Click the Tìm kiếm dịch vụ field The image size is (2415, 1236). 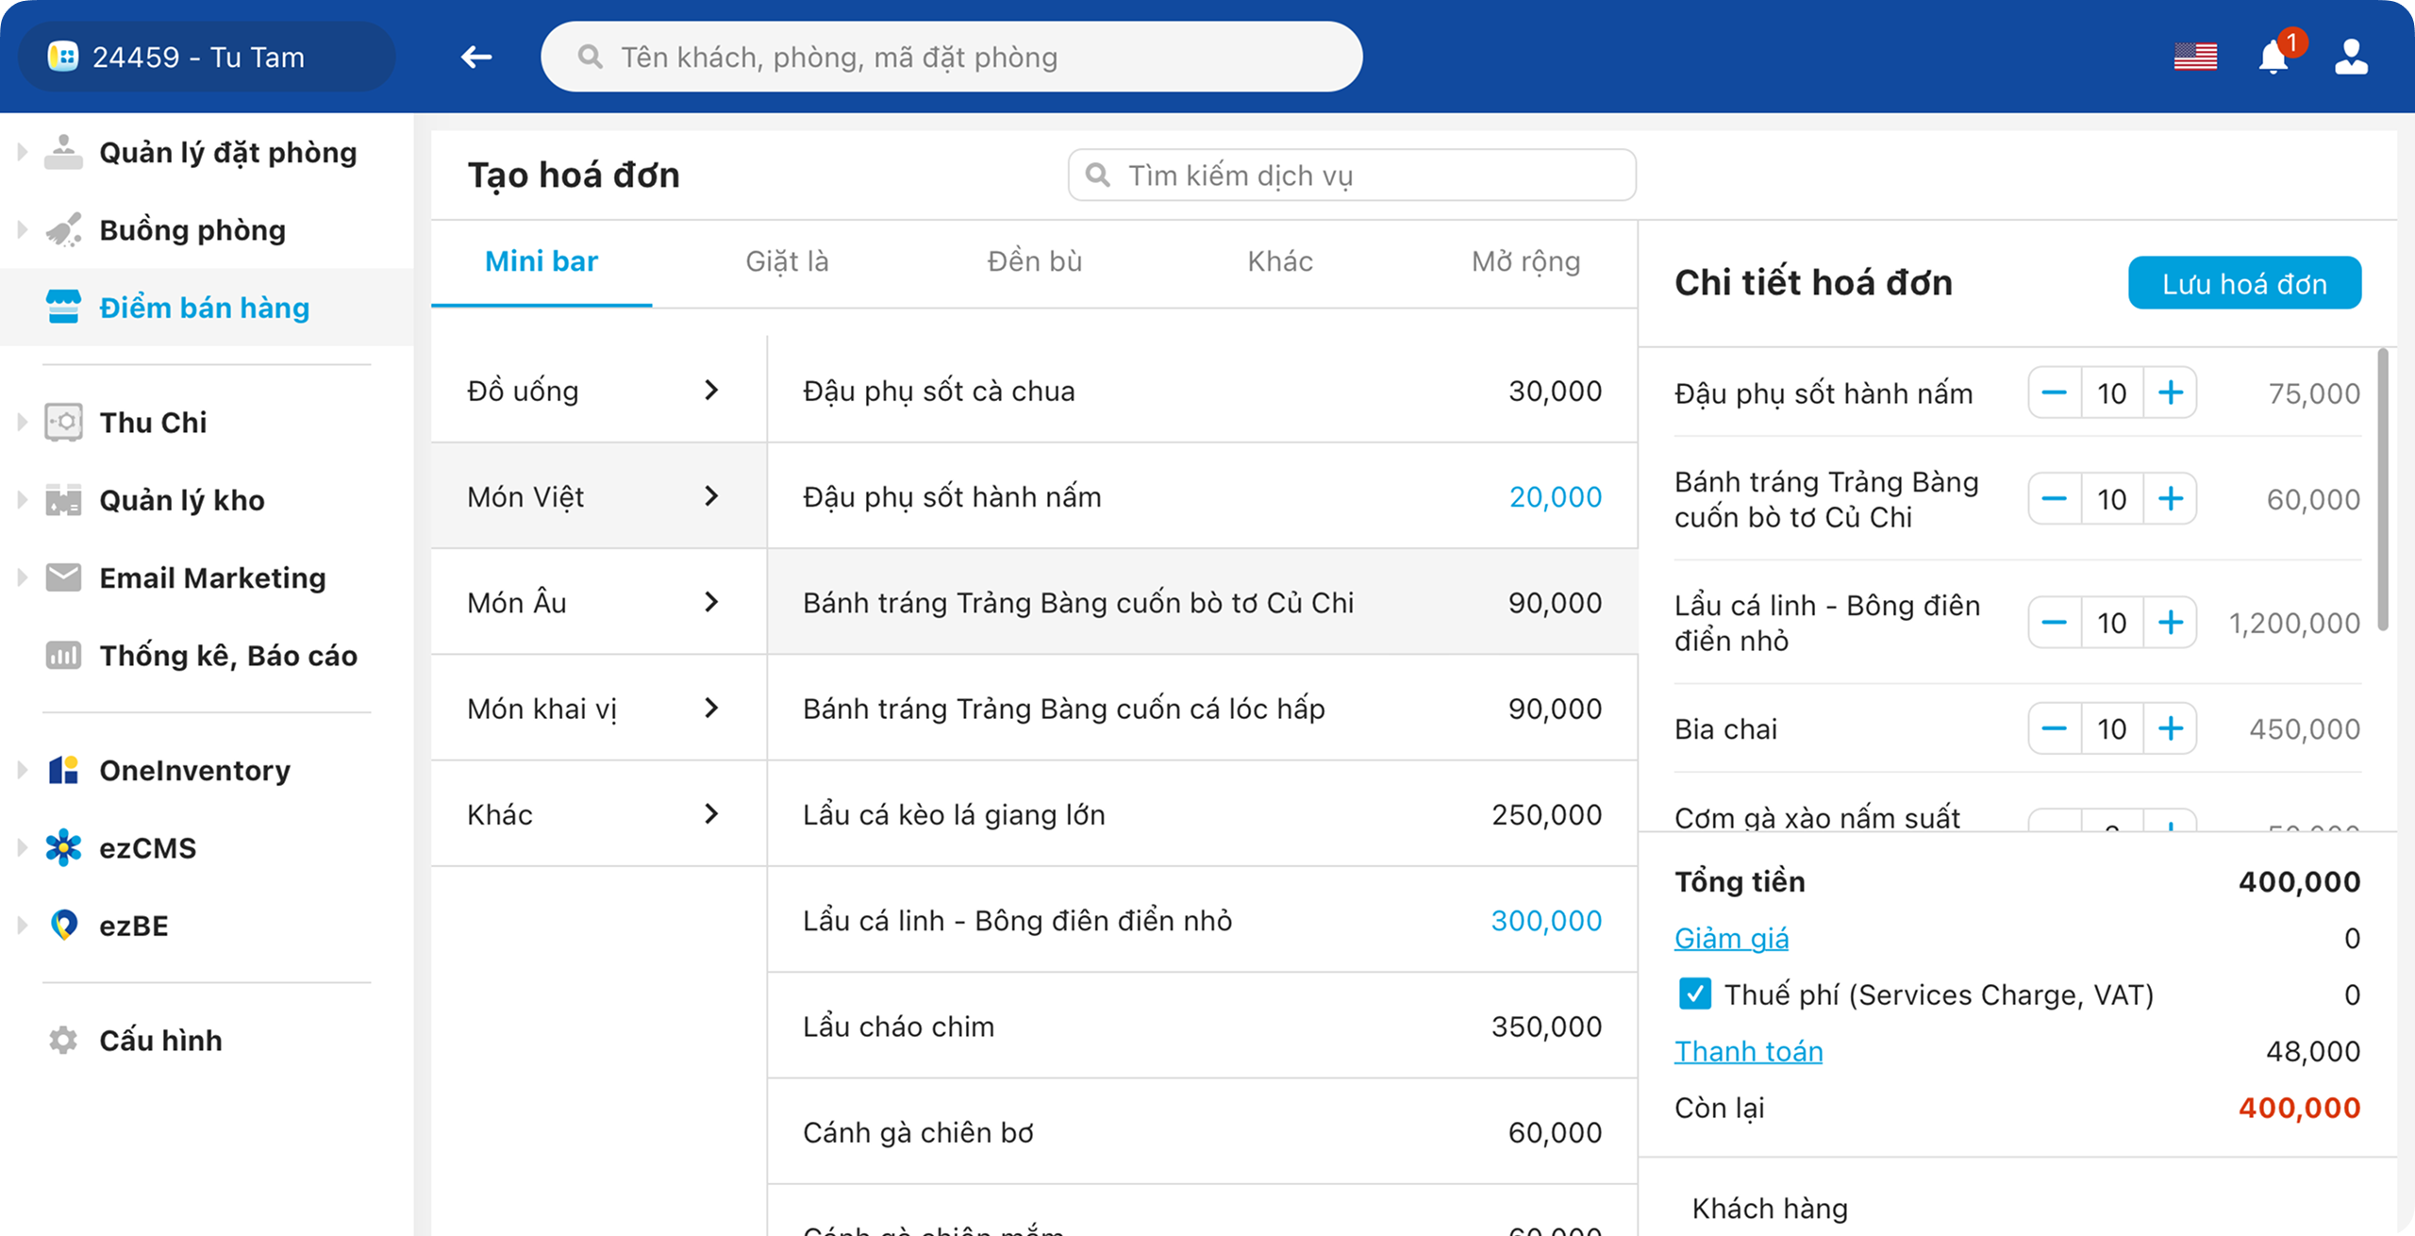coord(1351,175)
